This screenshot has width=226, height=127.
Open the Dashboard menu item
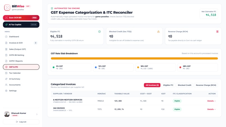21,37
